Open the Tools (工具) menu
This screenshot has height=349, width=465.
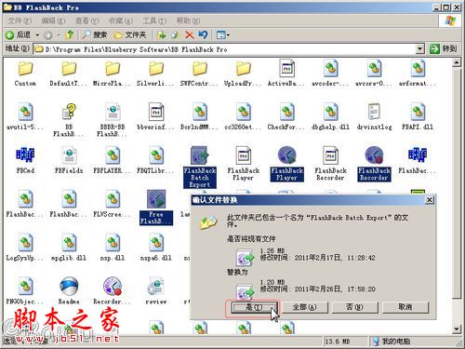154,20
